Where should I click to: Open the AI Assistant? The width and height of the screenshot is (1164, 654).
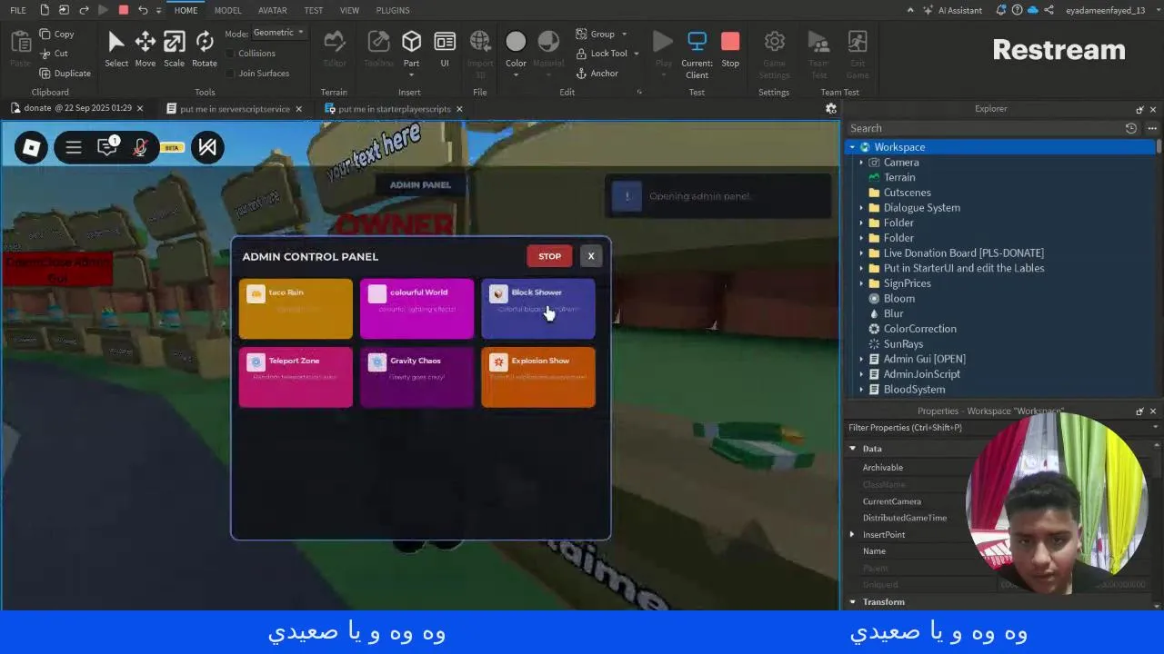(952, 10)
